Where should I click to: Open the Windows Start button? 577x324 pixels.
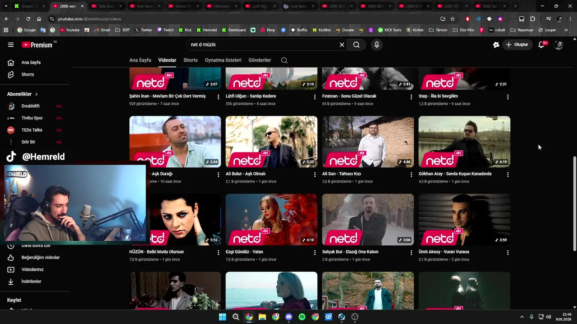click(x=222, y=317)
